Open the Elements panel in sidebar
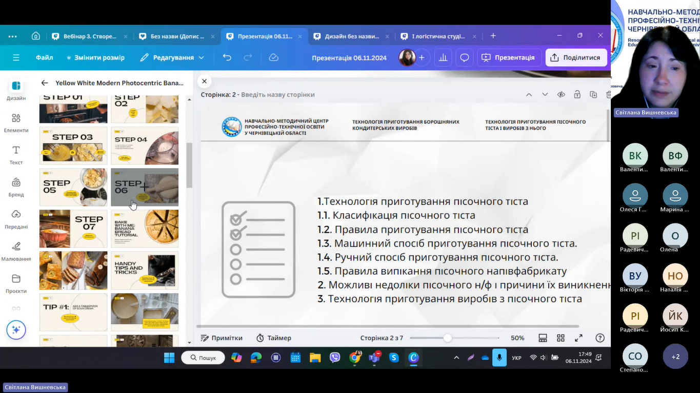The image size is (700, 393). (16, 121)
